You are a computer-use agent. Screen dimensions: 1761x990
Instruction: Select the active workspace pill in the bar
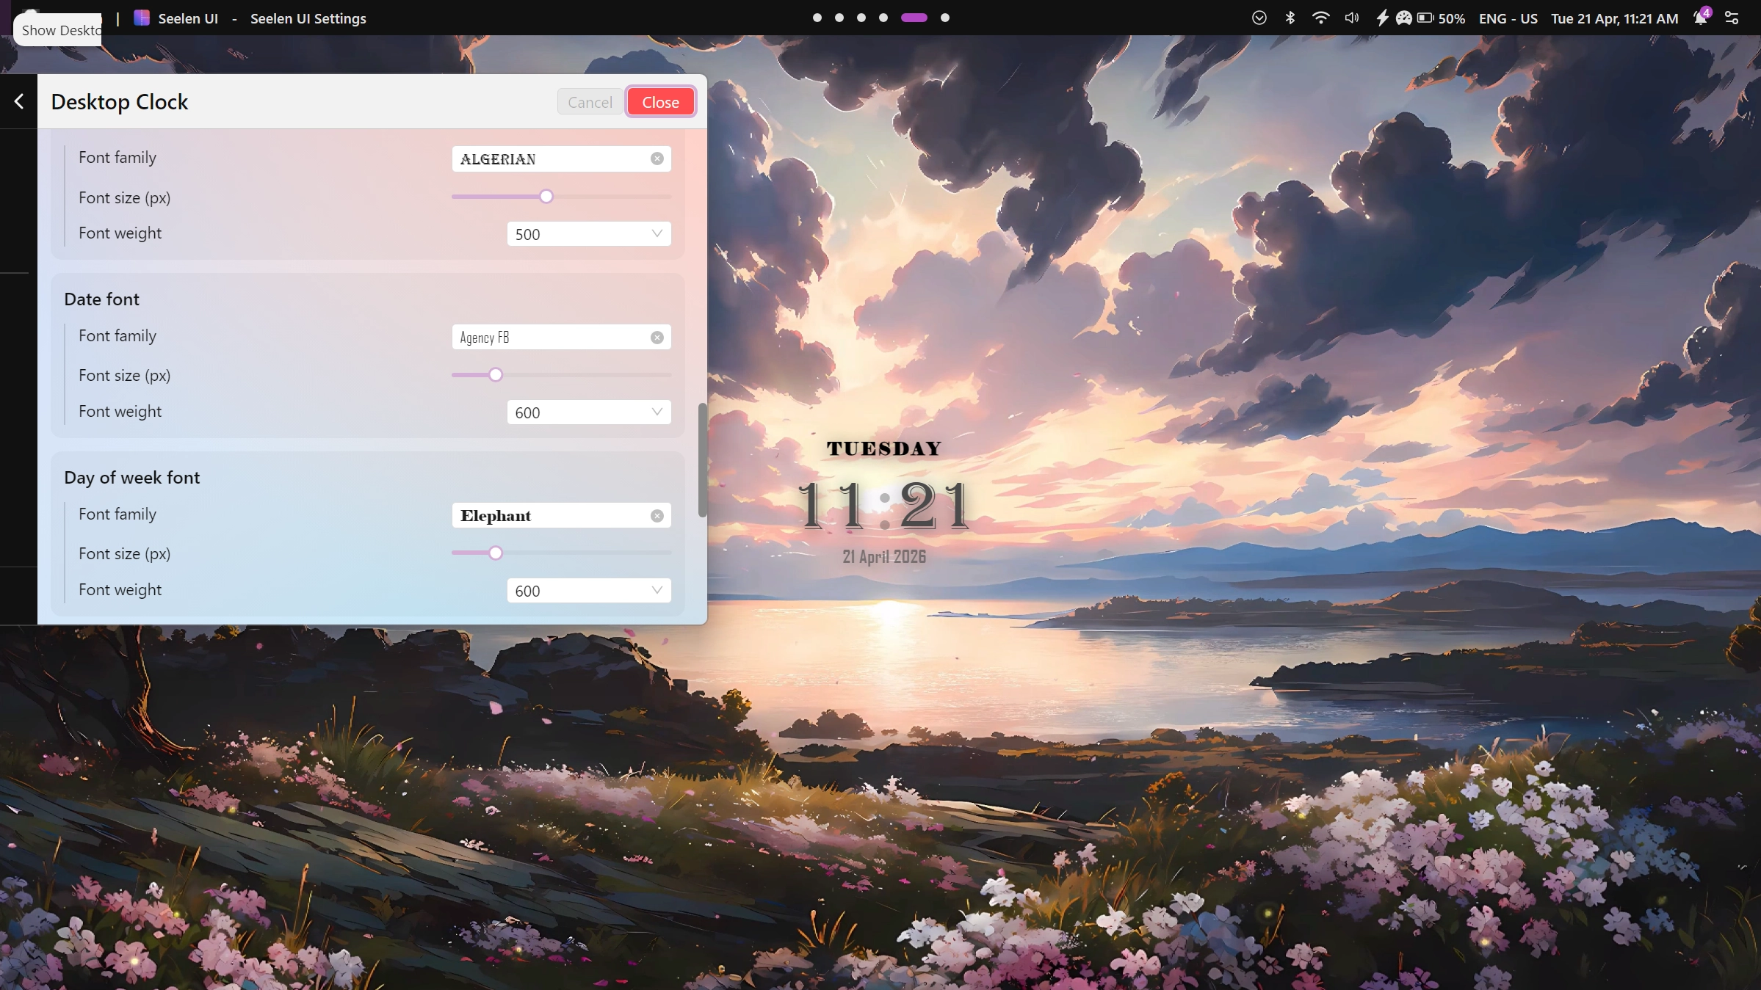(913, 18)
